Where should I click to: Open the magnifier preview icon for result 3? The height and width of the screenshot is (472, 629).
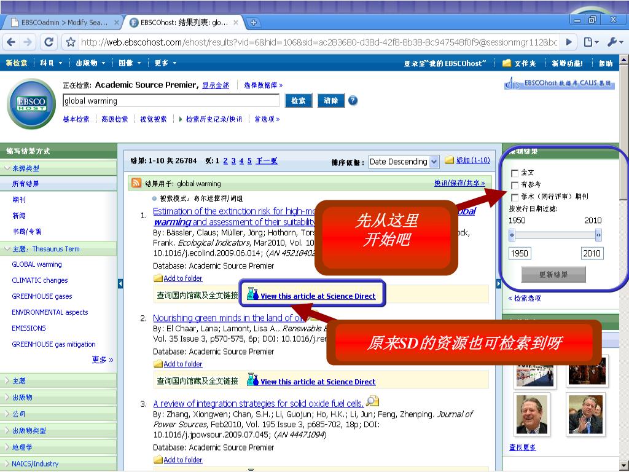pyautogui.click(x=373, y=401)
